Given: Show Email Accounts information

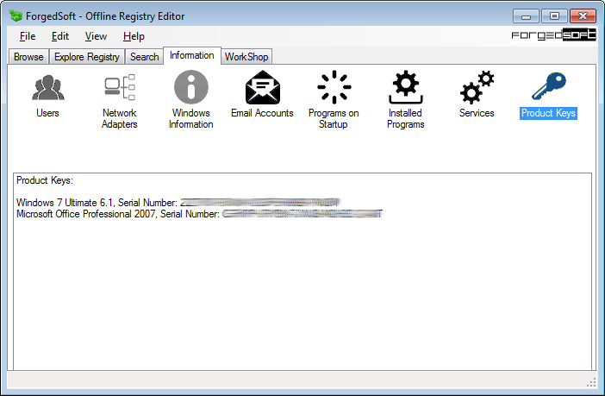Looking at the screenshot, I should pyautogui.click(x=262, y=87).
